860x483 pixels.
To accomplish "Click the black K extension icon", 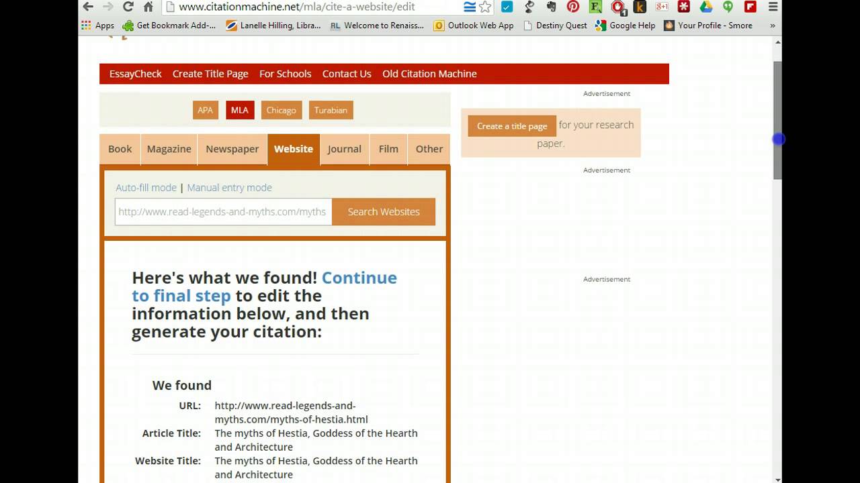I will coord(640,7).
